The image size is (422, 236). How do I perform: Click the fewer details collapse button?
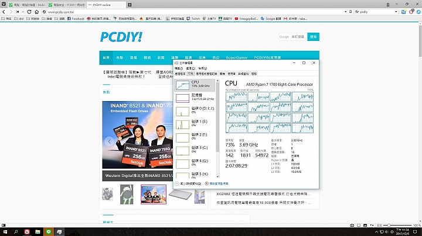188,183
